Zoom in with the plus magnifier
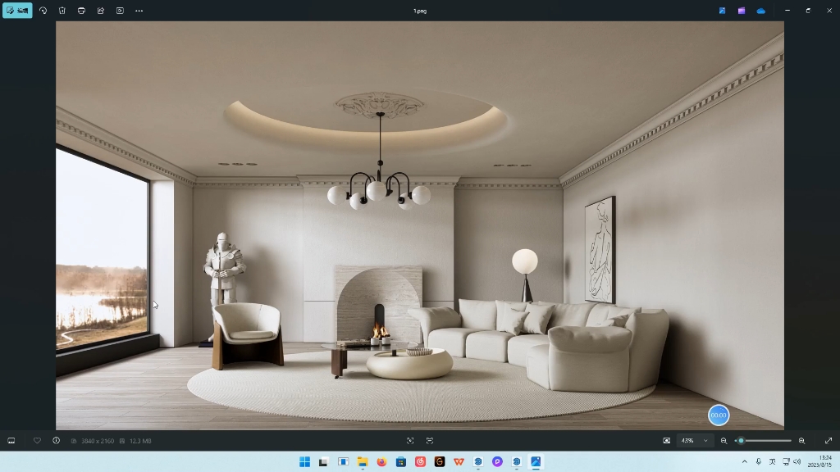This screenshot has width=840, height=472. click(802, 441)
